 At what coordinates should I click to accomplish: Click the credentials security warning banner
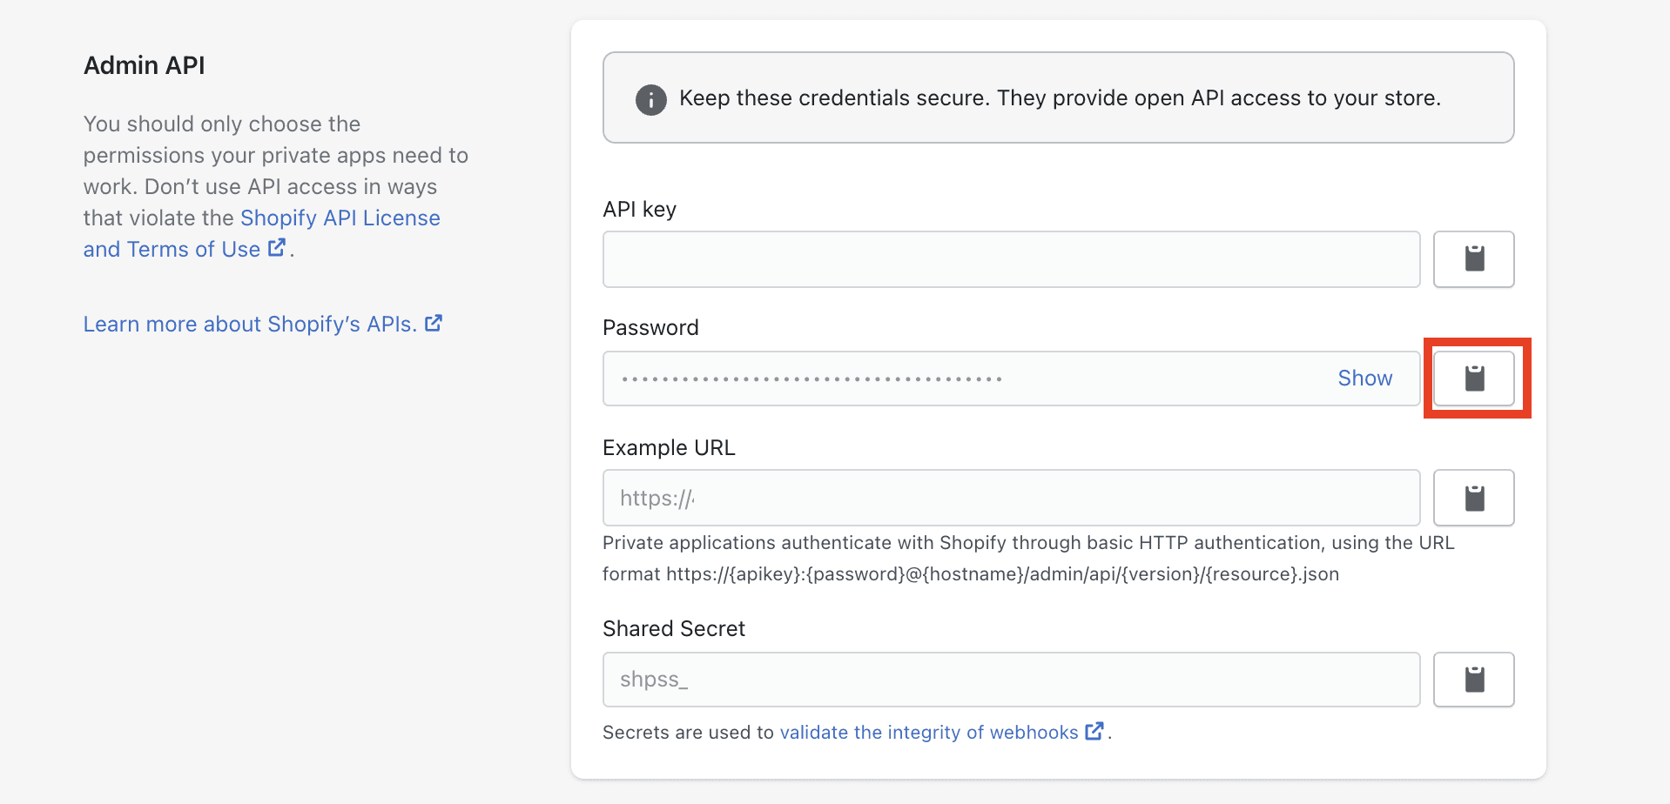coord(1058,97)
